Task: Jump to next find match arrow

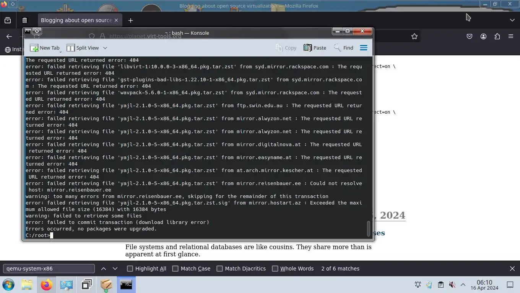Action: [x=115, y=269]
